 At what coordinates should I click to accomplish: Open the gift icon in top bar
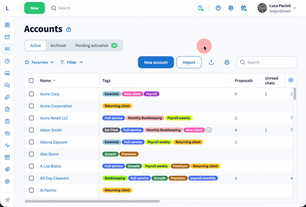[x=243, y=8]
